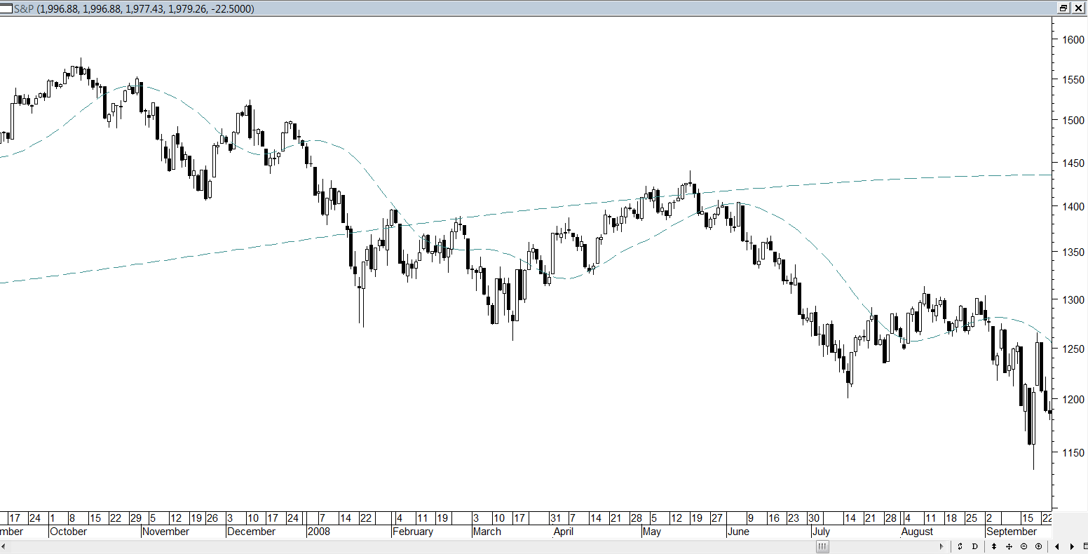This screenshot has width=1088, height=554.
Task: Click the refresh/rescale chart icon
Action: [960, 546]
